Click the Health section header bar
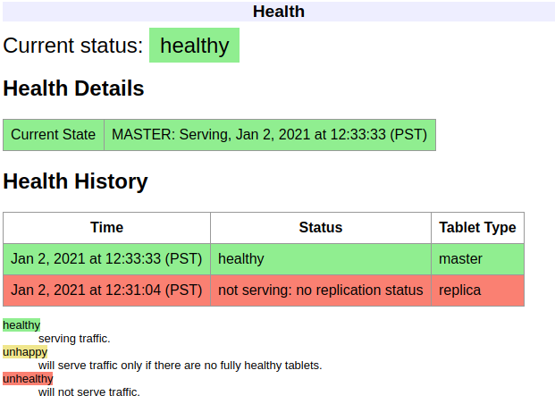Viewport: 555px width, 404px height. point(278,12)
